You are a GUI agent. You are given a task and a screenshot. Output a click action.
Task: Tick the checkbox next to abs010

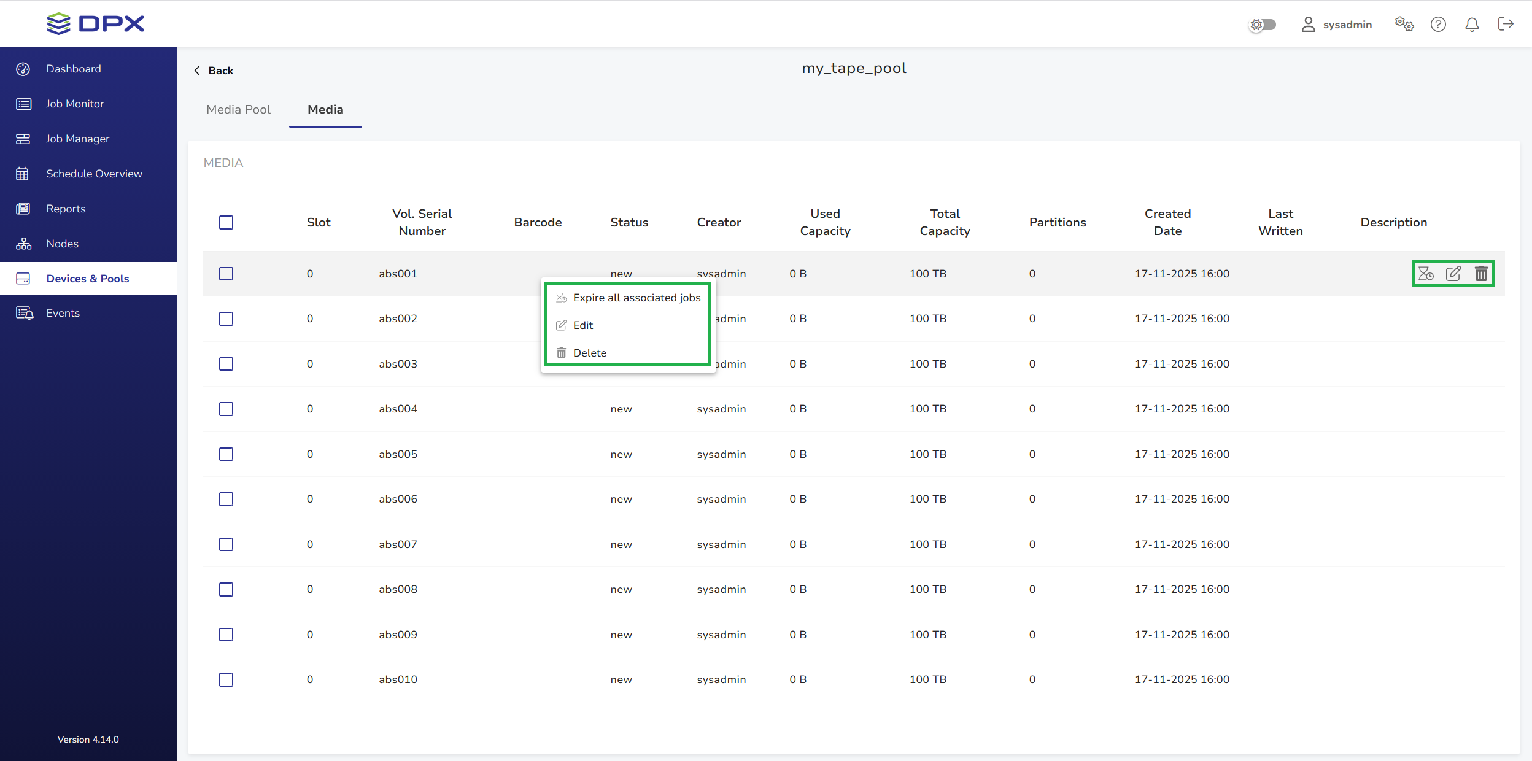(x=226, y=679)
